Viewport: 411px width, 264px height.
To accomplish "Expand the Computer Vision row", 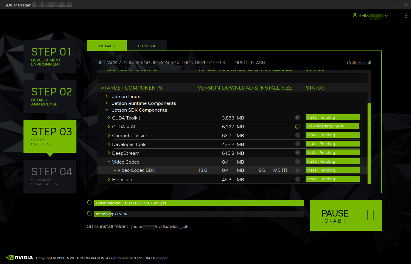I will pos(109,135).
